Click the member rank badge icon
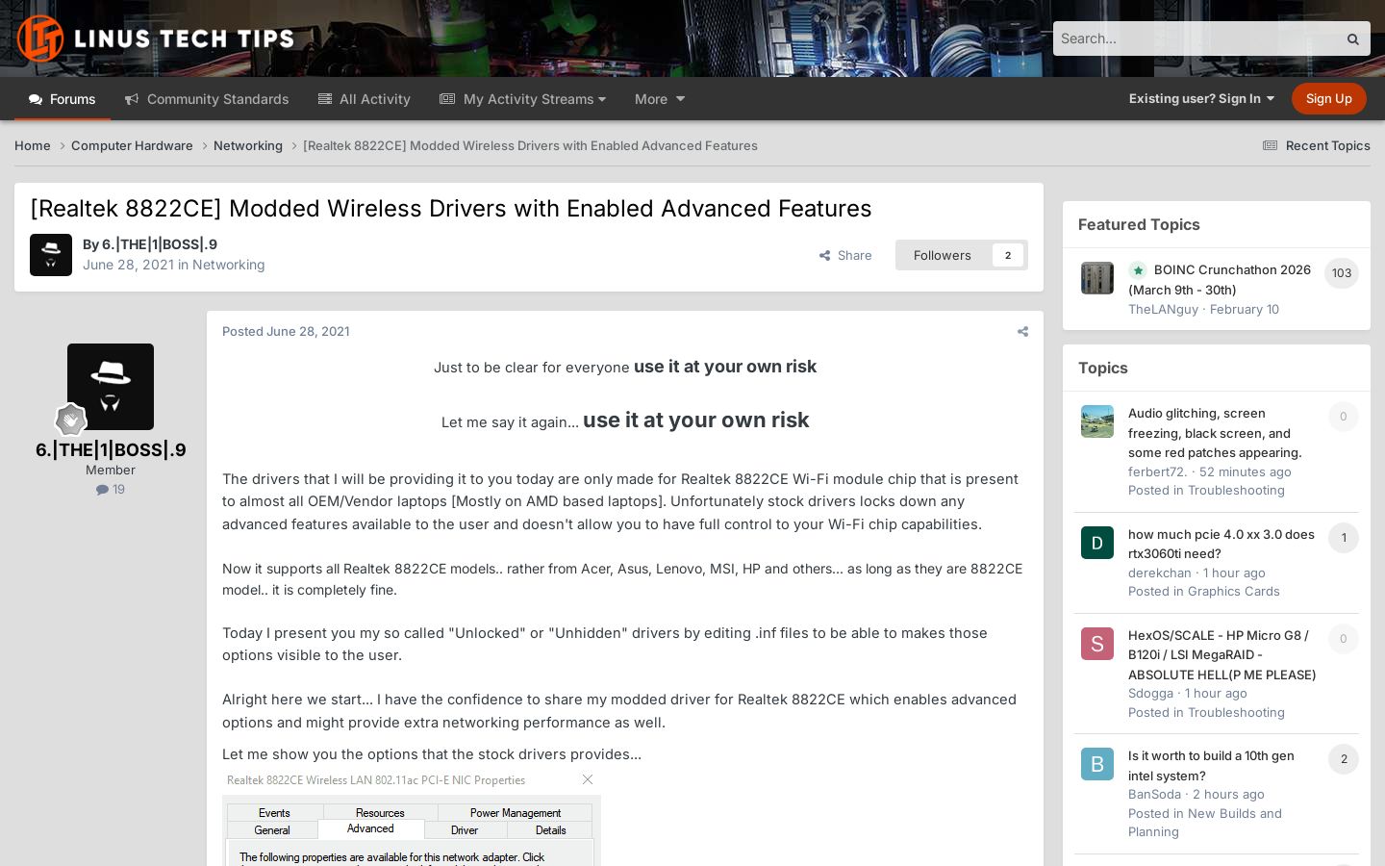 click(70, 420)
